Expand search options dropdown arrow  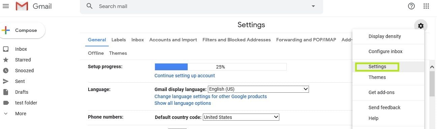point(313,6)
